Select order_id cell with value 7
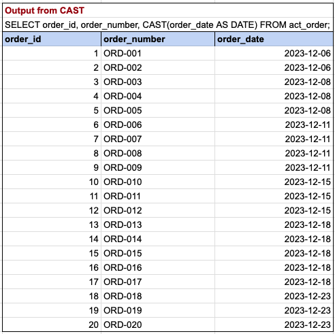Screen dimensions: 335x334 click(52, 139)
